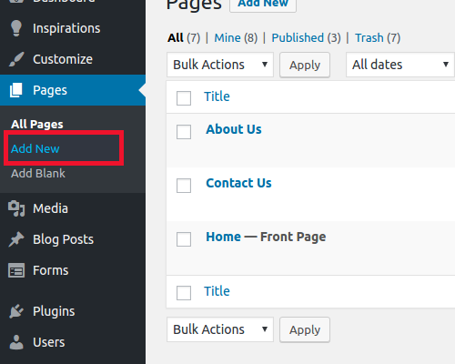Screen dimensions: 455x364
Task: Click the top Apply button
Action: [x=305, y=65]
